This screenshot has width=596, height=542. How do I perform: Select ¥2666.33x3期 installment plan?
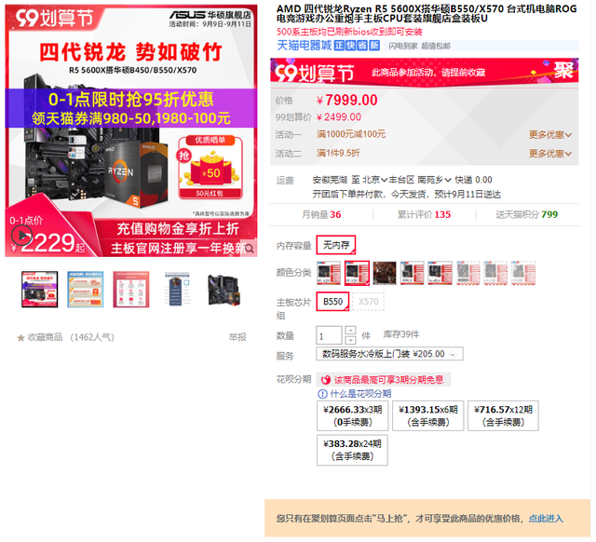coord(352,415)
